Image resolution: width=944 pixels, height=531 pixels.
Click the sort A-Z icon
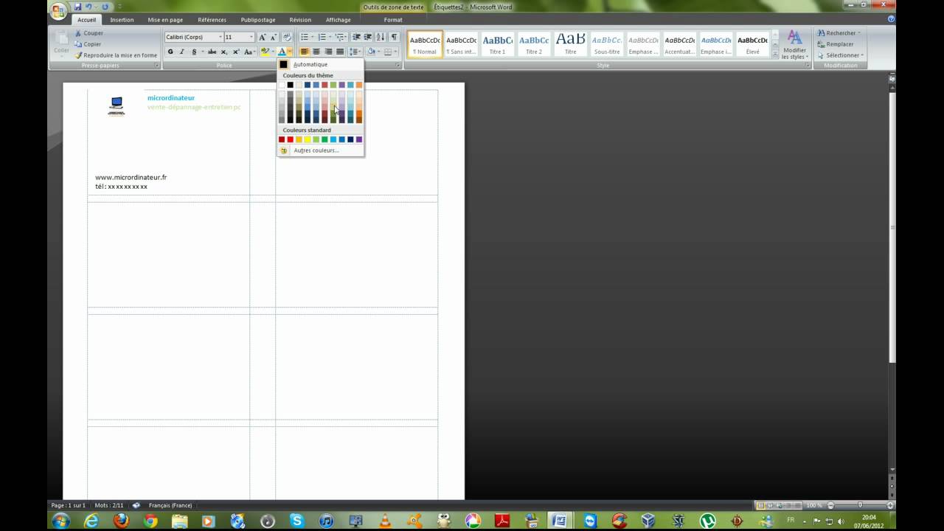tap(381, 37)
